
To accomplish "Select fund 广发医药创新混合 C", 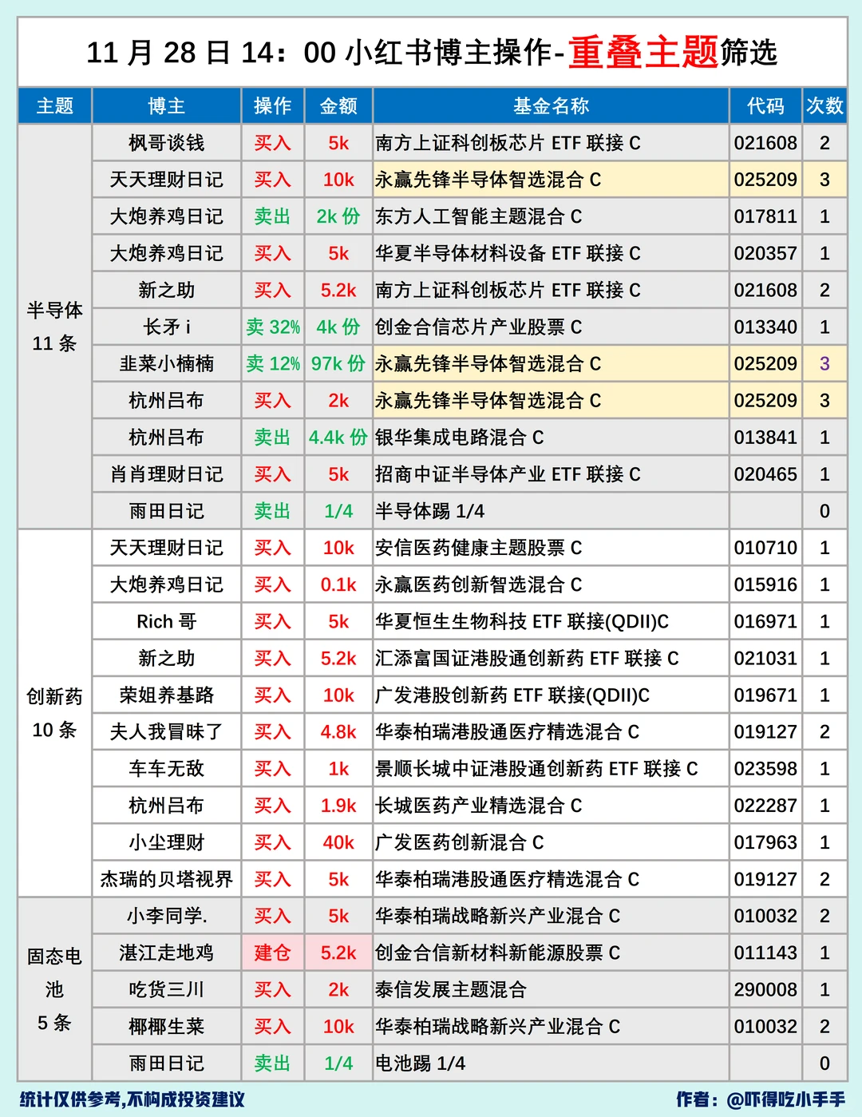I will click(x=461, y=842).
